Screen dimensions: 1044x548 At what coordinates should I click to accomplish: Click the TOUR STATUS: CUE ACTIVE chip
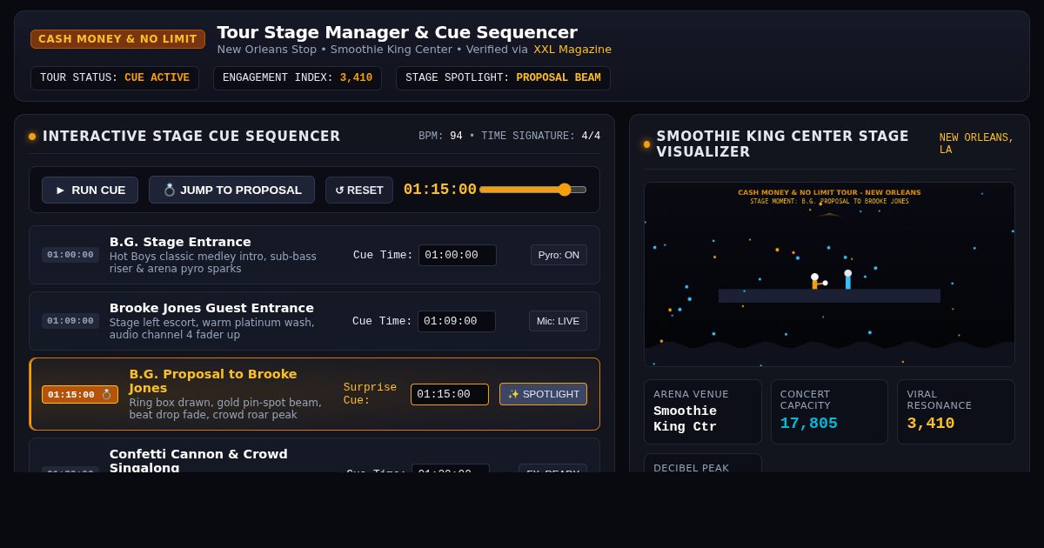pyautogui.click(x=115, y=78)
